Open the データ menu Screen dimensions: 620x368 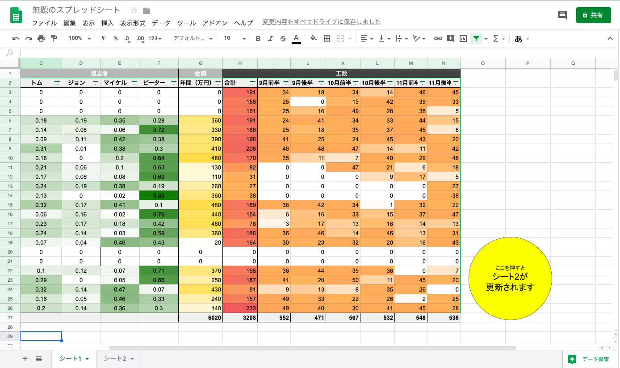tap(161, 23)
